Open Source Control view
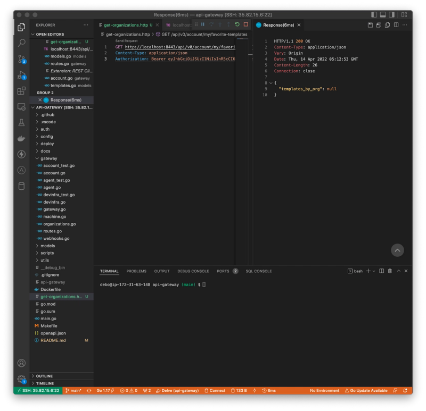 tap(21, 59)
